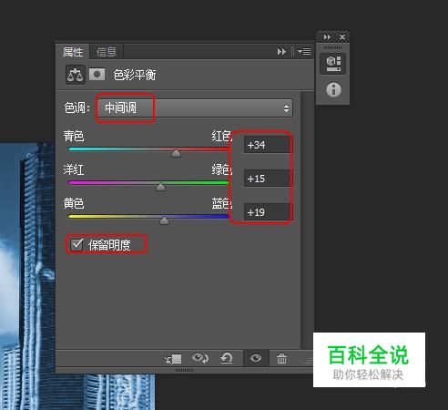The image size is (448, 410).
Task: Click the clip to layer icon
Action: click(173, 359)
